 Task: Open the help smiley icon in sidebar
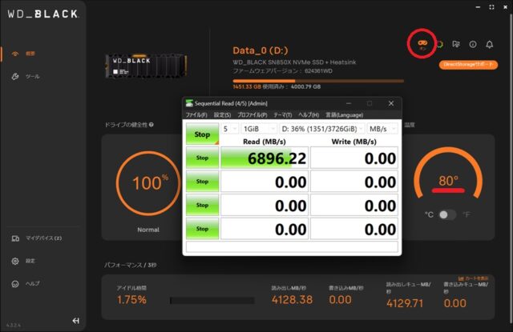(15, 284)
